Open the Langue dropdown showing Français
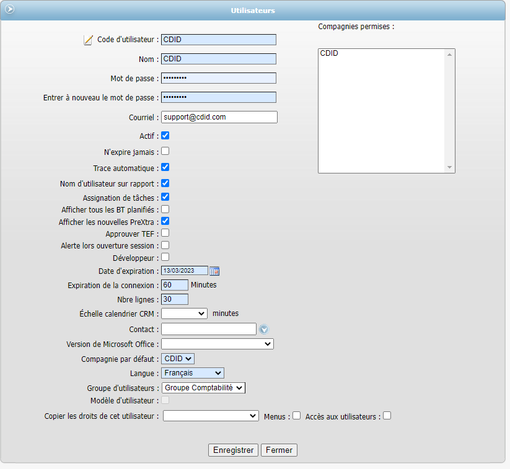This screenshot has width=510, height=469. coord(193,373)
